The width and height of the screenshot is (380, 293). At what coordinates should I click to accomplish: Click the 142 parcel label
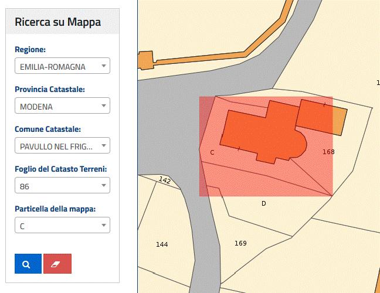tap(165, 180)
